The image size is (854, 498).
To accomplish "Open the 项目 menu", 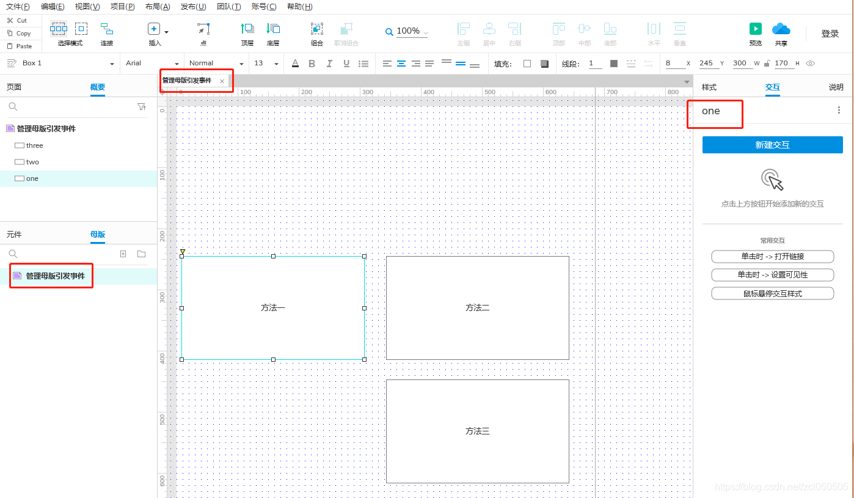I will pos(122,7).
